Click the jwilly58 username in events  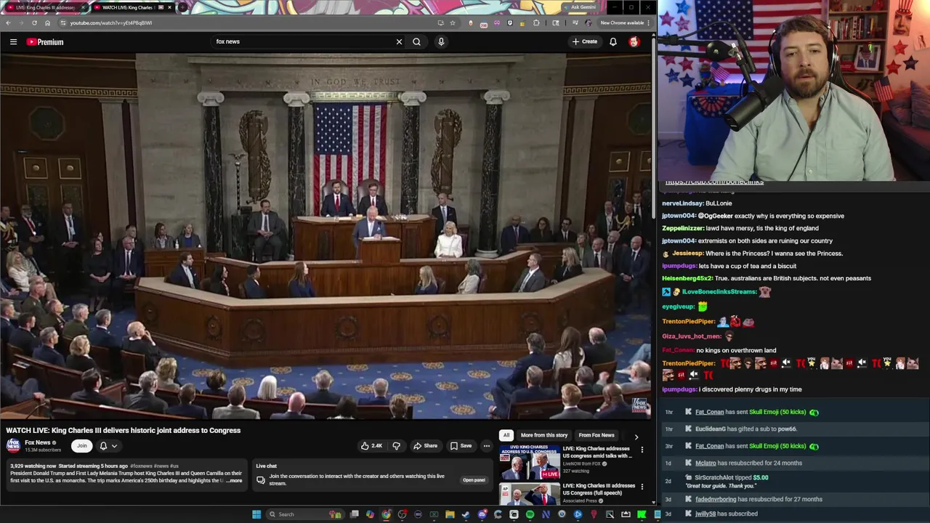(705, 514)
